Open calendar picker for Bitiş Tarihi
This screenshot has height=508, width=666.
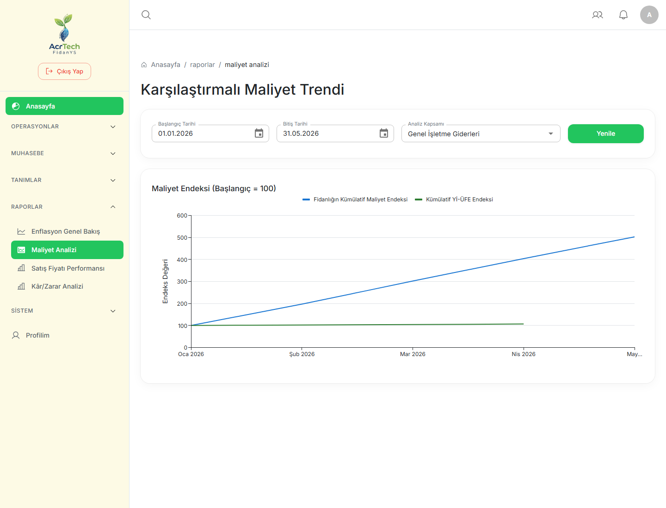pyautogui.click(x=384, y=133)
